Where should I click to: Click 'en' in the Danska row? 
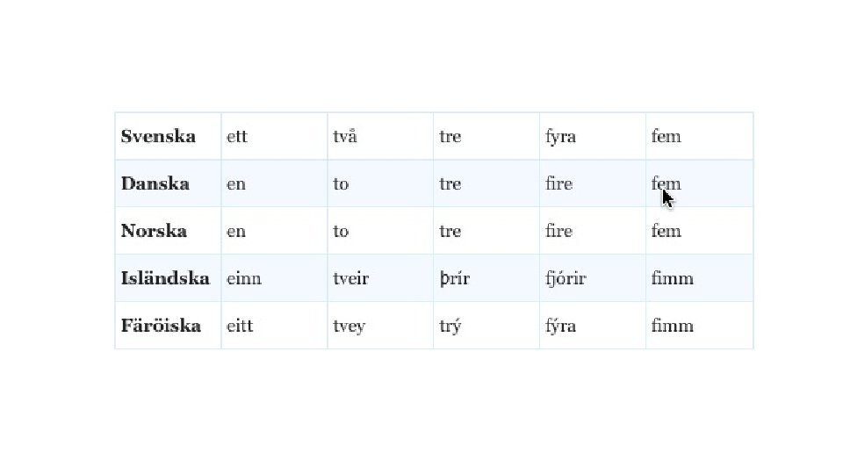(236, 183)
